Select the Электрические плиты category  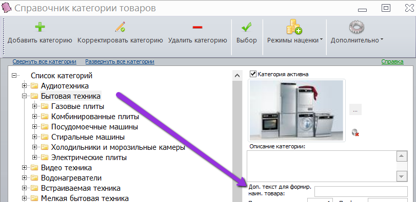click(x=89, y=158)
